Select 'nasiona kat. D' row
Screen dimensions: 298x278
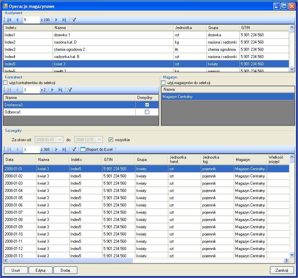146,42
